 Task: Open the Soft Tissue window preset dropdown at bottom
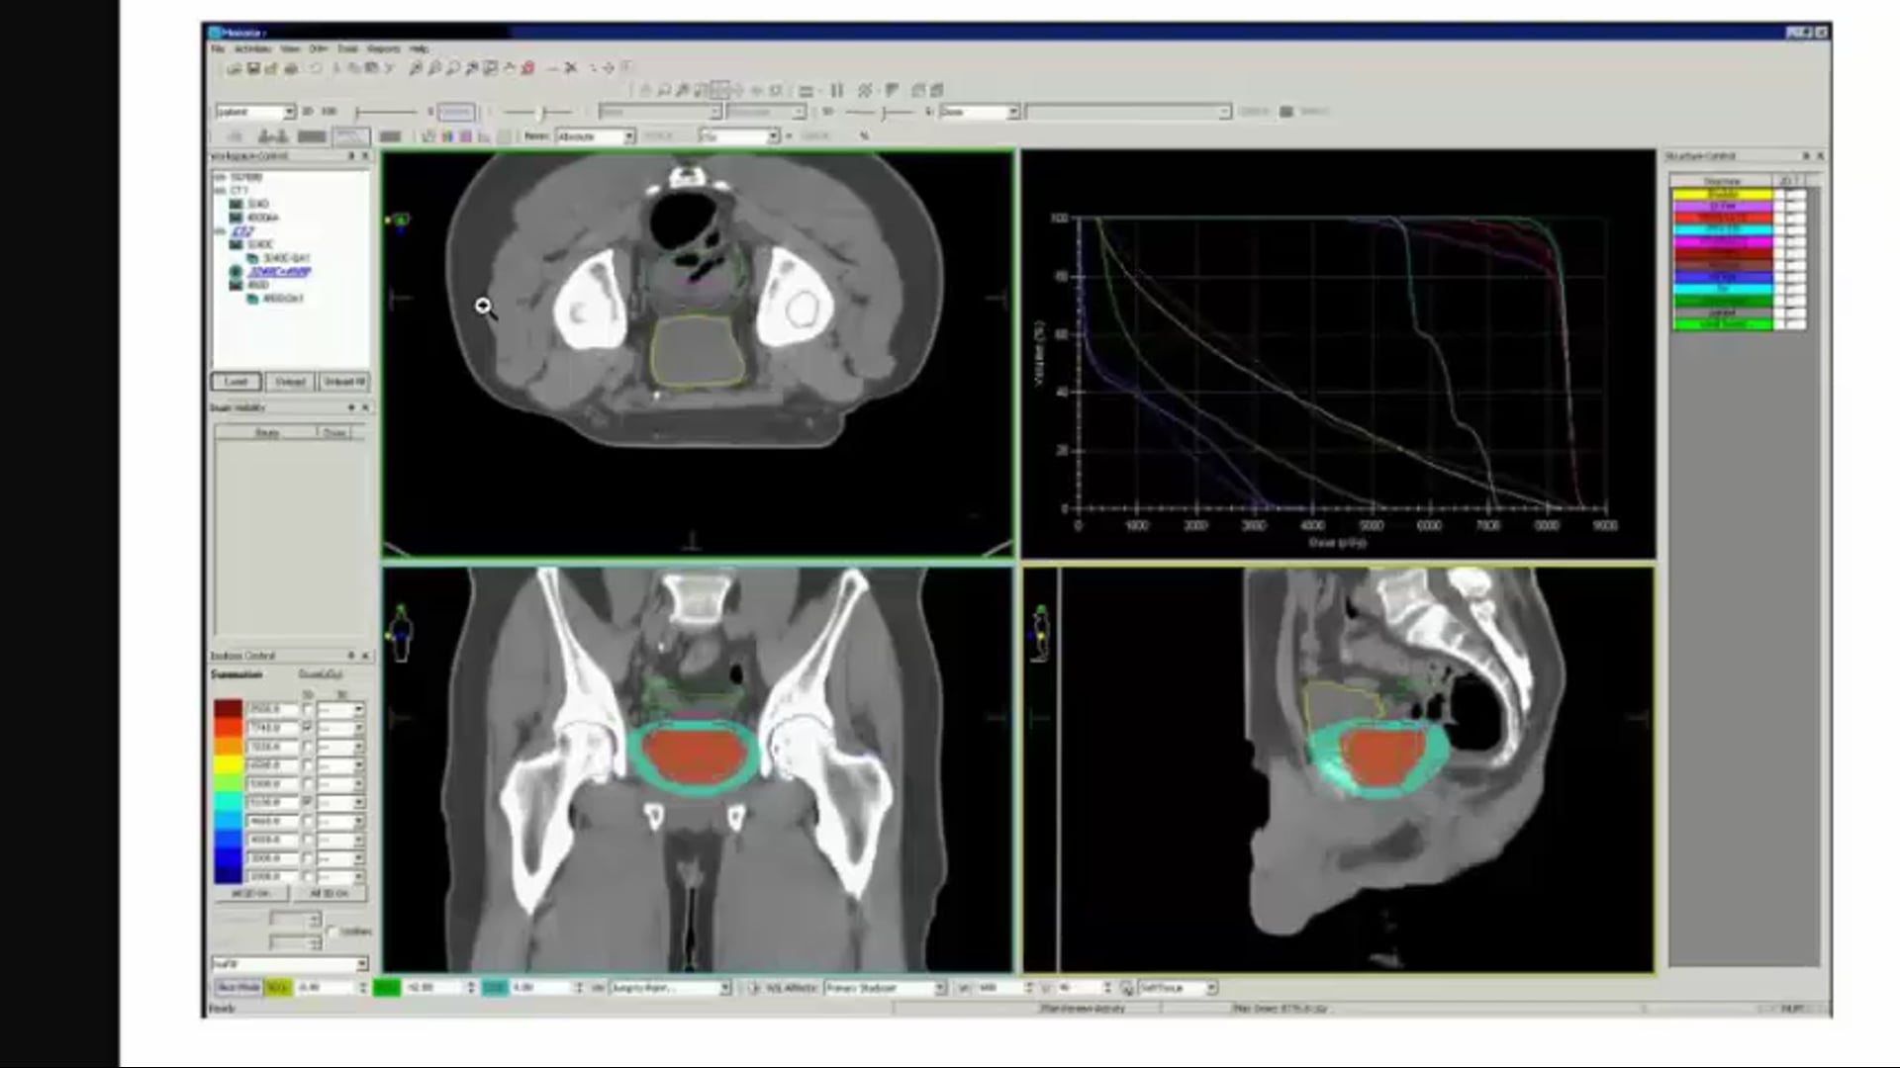tap(1212, 986)
